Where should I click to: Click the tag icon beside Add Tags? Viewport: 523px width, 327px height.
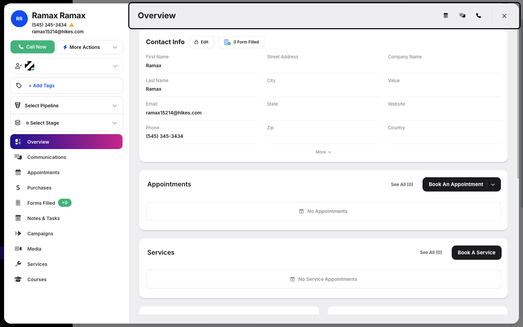(19, 86)
